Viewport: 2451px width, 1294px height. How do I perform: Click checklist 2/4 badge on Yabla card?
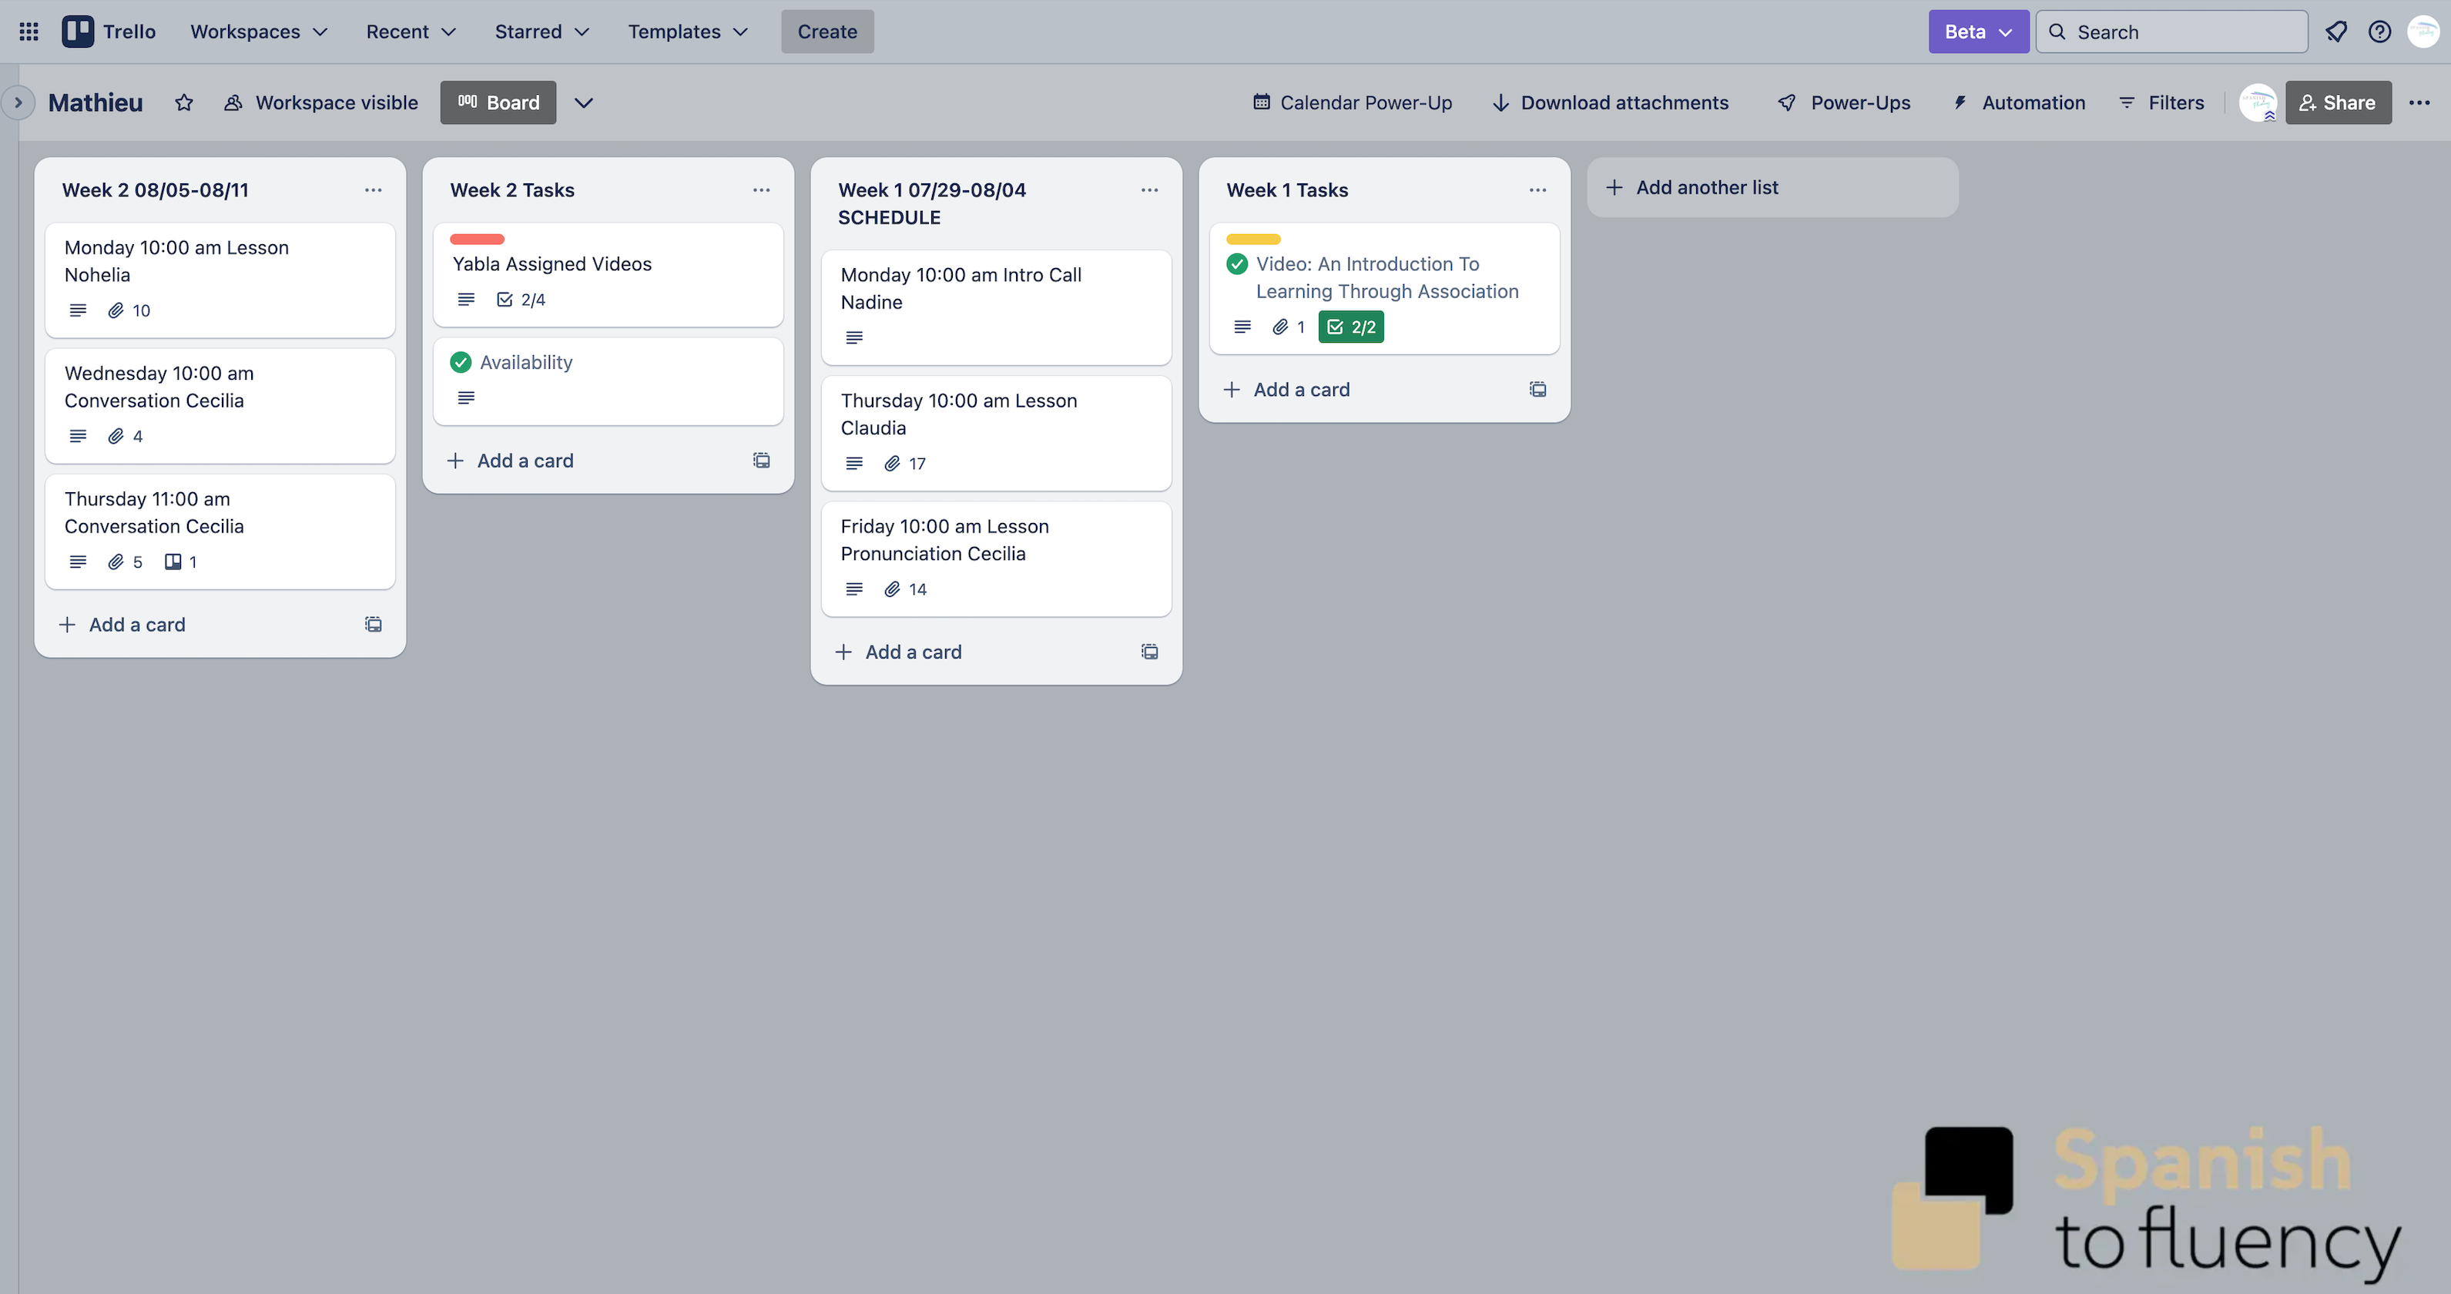click(x=521, y=300)
